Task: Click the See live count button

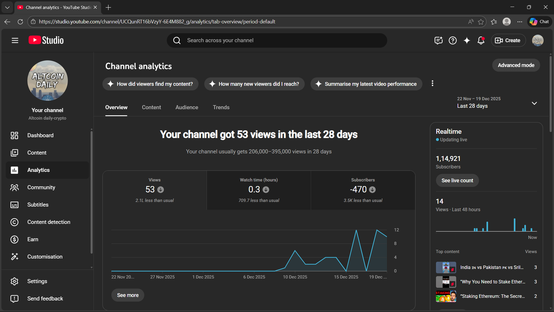Action: click(x=457, y=181)
